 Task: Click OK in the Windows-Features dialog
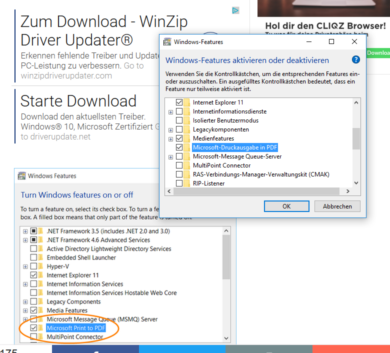[x=286, y=206]
